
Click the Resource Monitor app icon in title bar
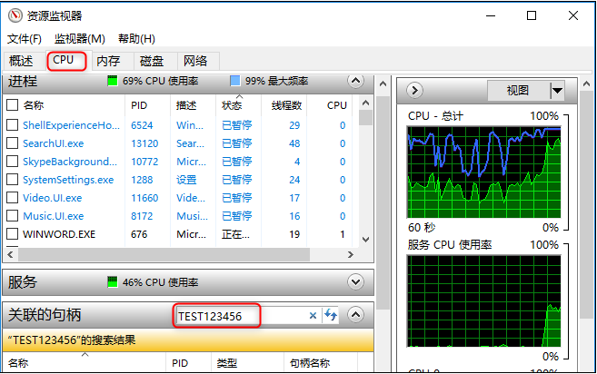15,15
